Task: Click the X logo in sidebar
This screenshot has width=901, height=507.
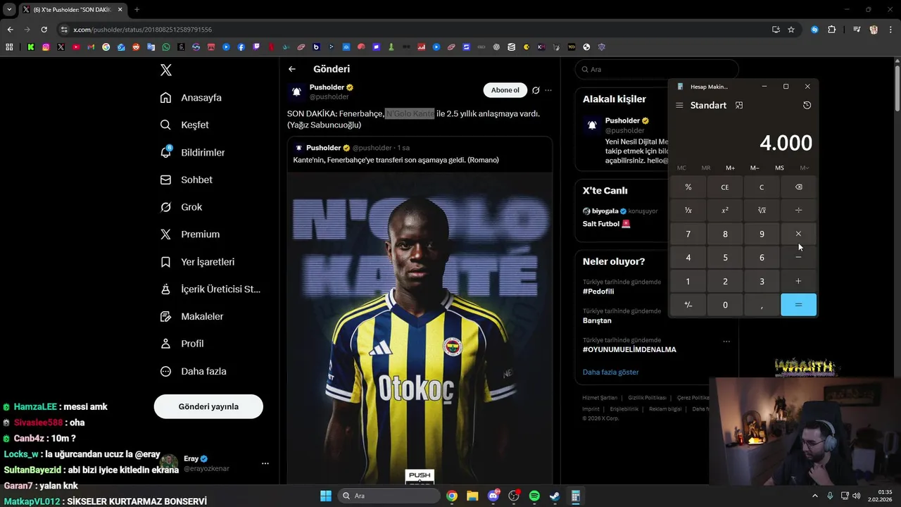Action: (x=166, y=70)
